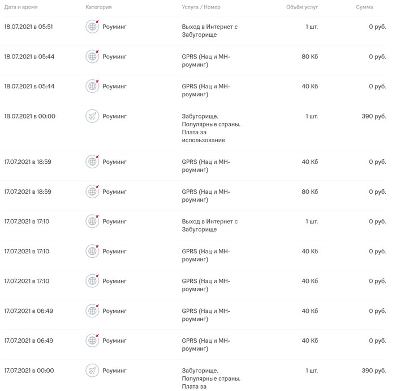This screenshot has height=391, width=396.
Task: Click globe icon for 80 Кб row on 17.07.2021 18:59
Action: click(x=92, y=192)
